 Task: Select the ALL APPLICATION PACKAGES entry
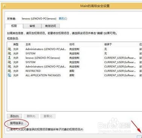74,75
